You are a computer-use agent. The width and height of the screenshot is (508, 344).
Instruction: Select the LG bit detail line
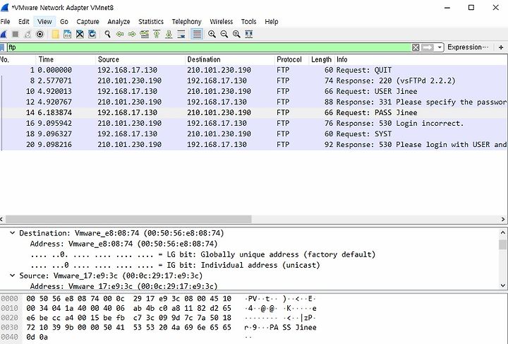point(202,254)
